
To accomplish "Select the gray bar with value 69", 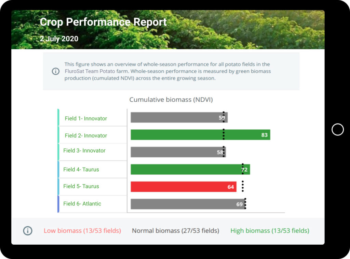I will tap(188, 204).
